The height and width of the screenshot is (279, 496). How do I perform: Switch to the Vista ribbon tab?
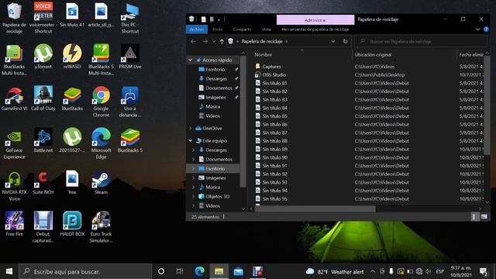pyautogui.click(x=266, y=29)
